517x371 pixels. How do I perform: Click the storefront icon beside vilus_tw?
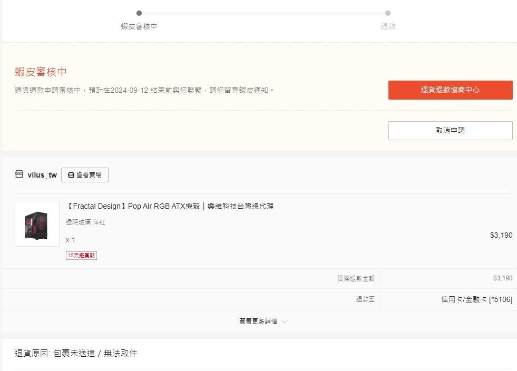(x=19, y=174)
